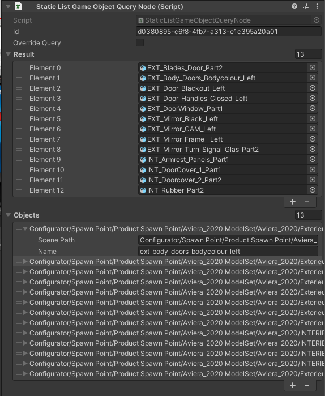Viewport: 325px width, 396px height.
Task: Open component presets icon
Action: tap(306, 6)
